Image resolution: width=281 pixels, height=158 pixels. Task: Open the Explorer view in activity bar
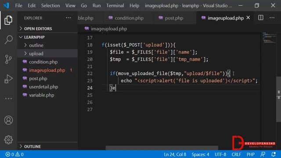8,20
